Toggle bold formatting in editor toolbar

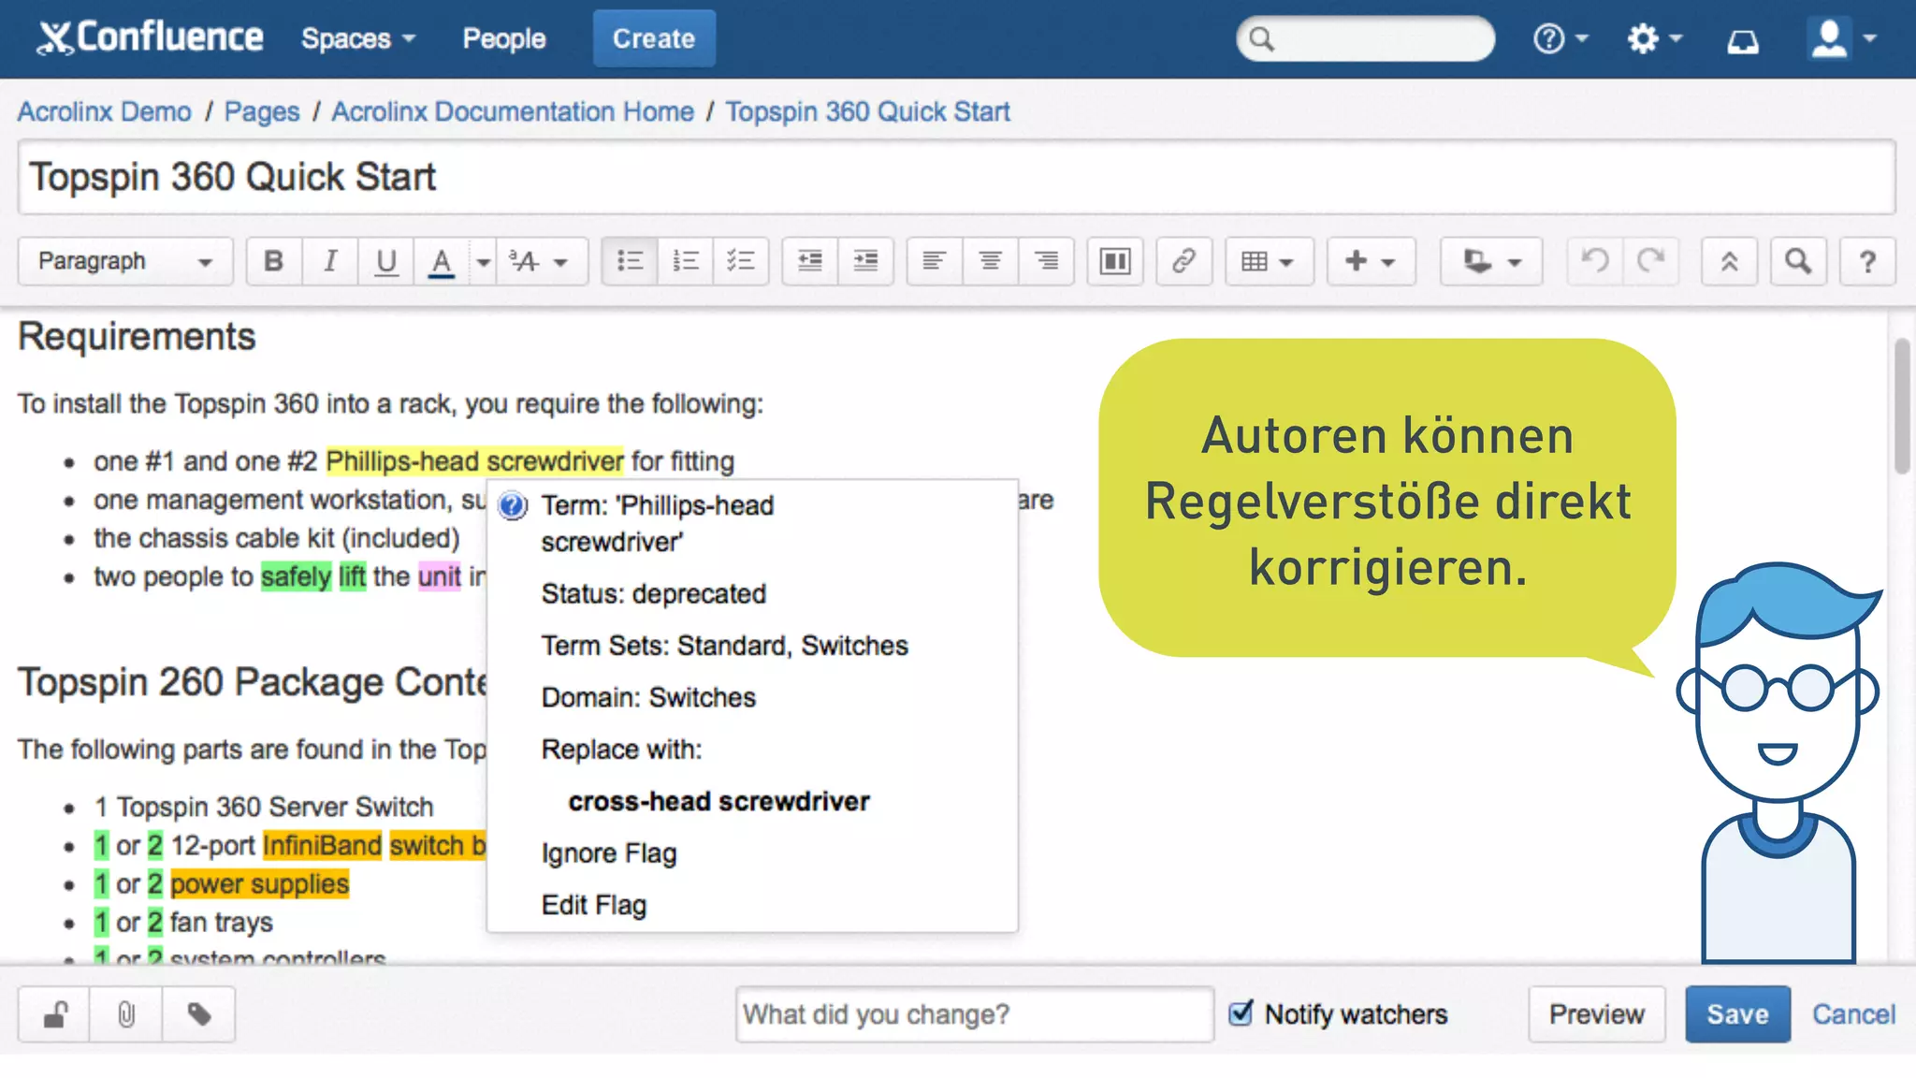(273, 261)
